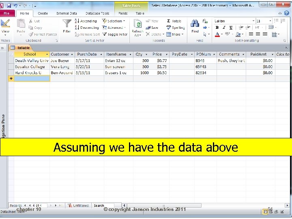
Task: Toggle Italic formatting
Action: [224, 28]
